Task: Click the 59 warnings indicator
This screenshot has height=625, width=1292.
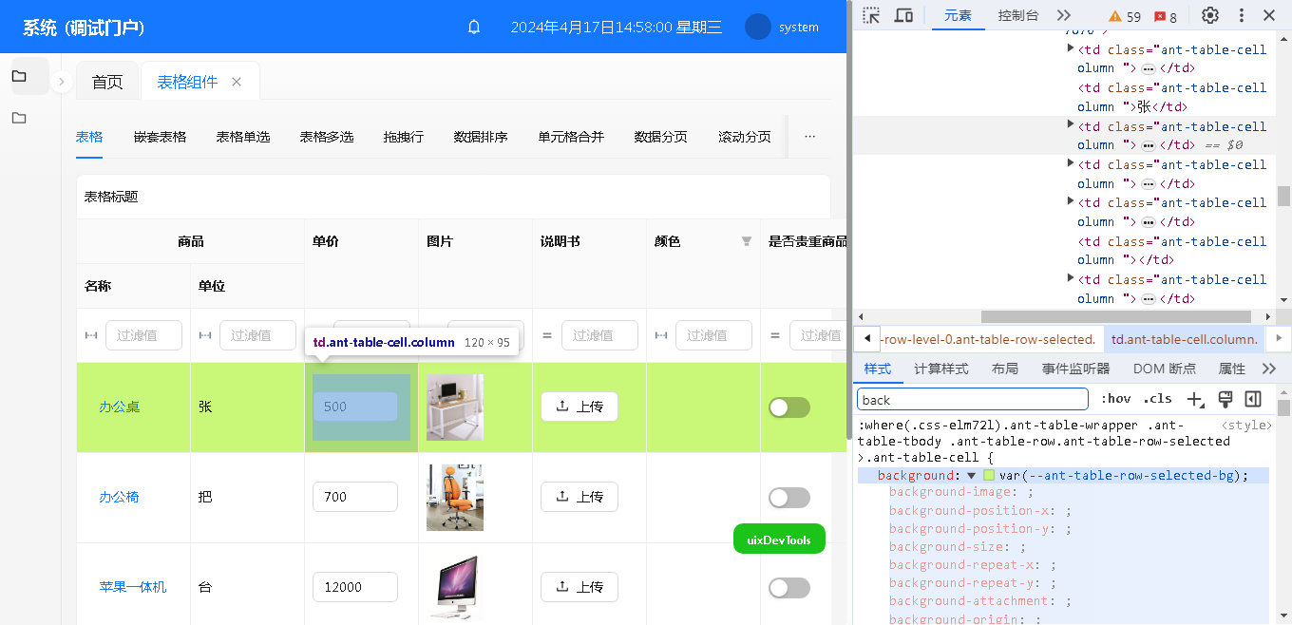Action: click(1126, 16)
